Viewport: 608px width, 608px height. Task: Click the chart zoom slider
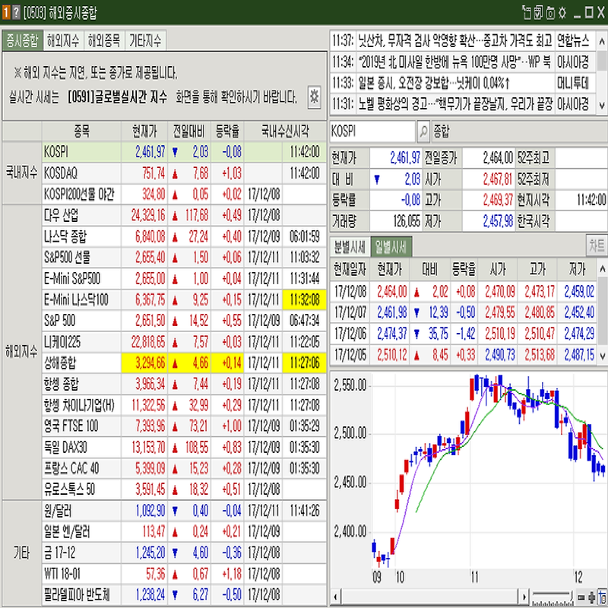[551, 594]
